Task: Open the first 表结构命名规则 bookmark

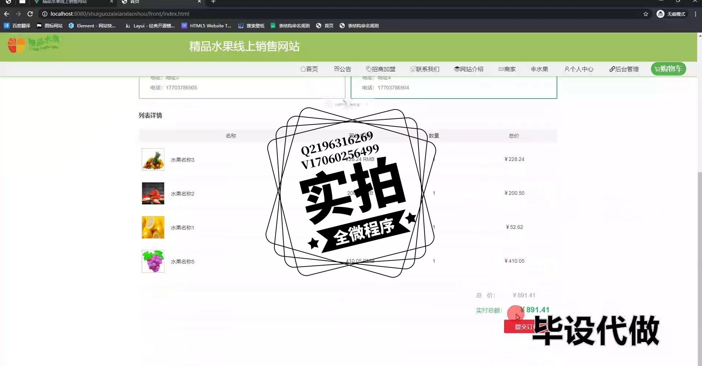Action: [290, 26]
